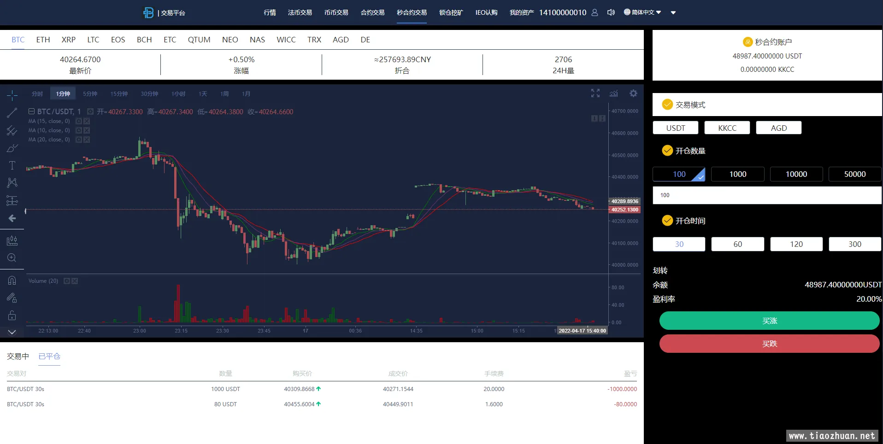
Task: Select the price range measure tool
Action: [x=12, y=240]
